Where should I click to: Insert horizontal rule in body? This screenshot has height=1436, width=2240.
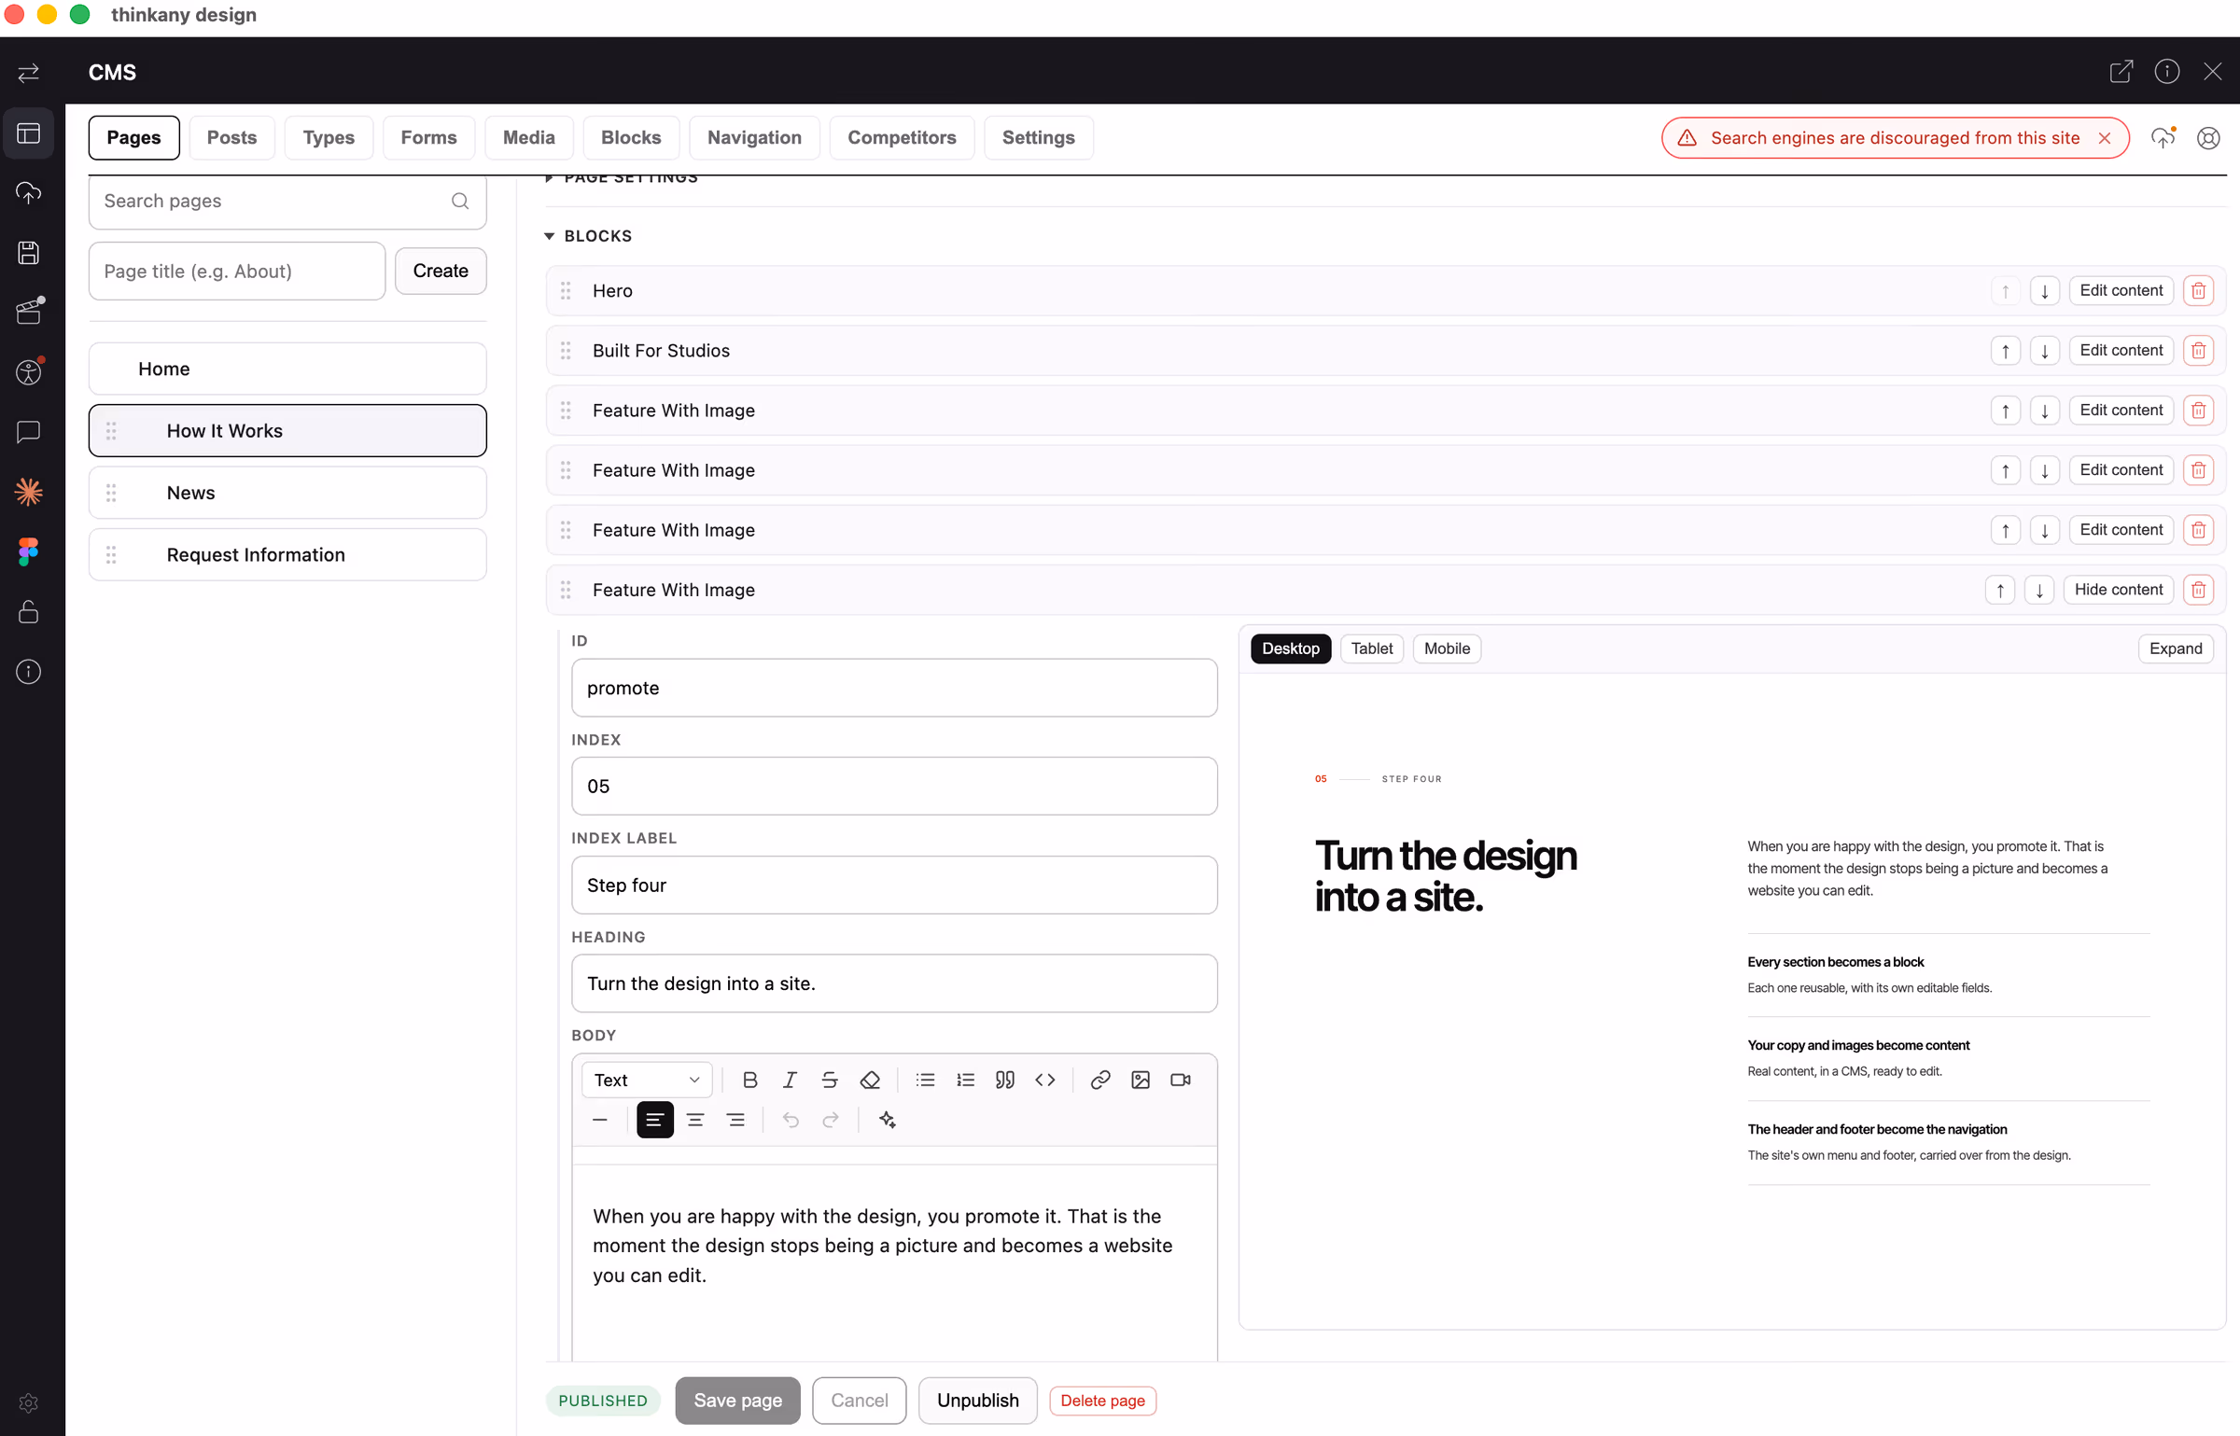point(600,1120)
